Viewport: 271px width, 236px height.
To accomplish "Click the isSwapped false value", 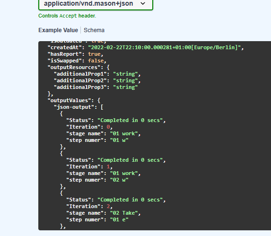I will tap(96, 61).
